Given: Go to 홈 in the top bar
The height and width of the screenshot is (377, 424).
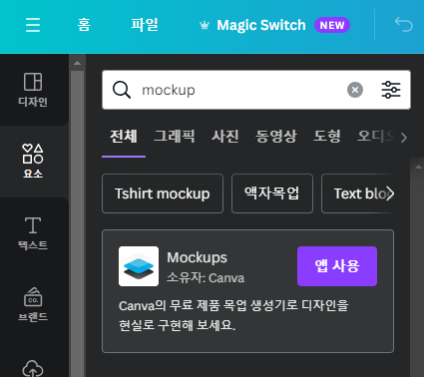Looking at the screenshot, I should pos(84,25).
